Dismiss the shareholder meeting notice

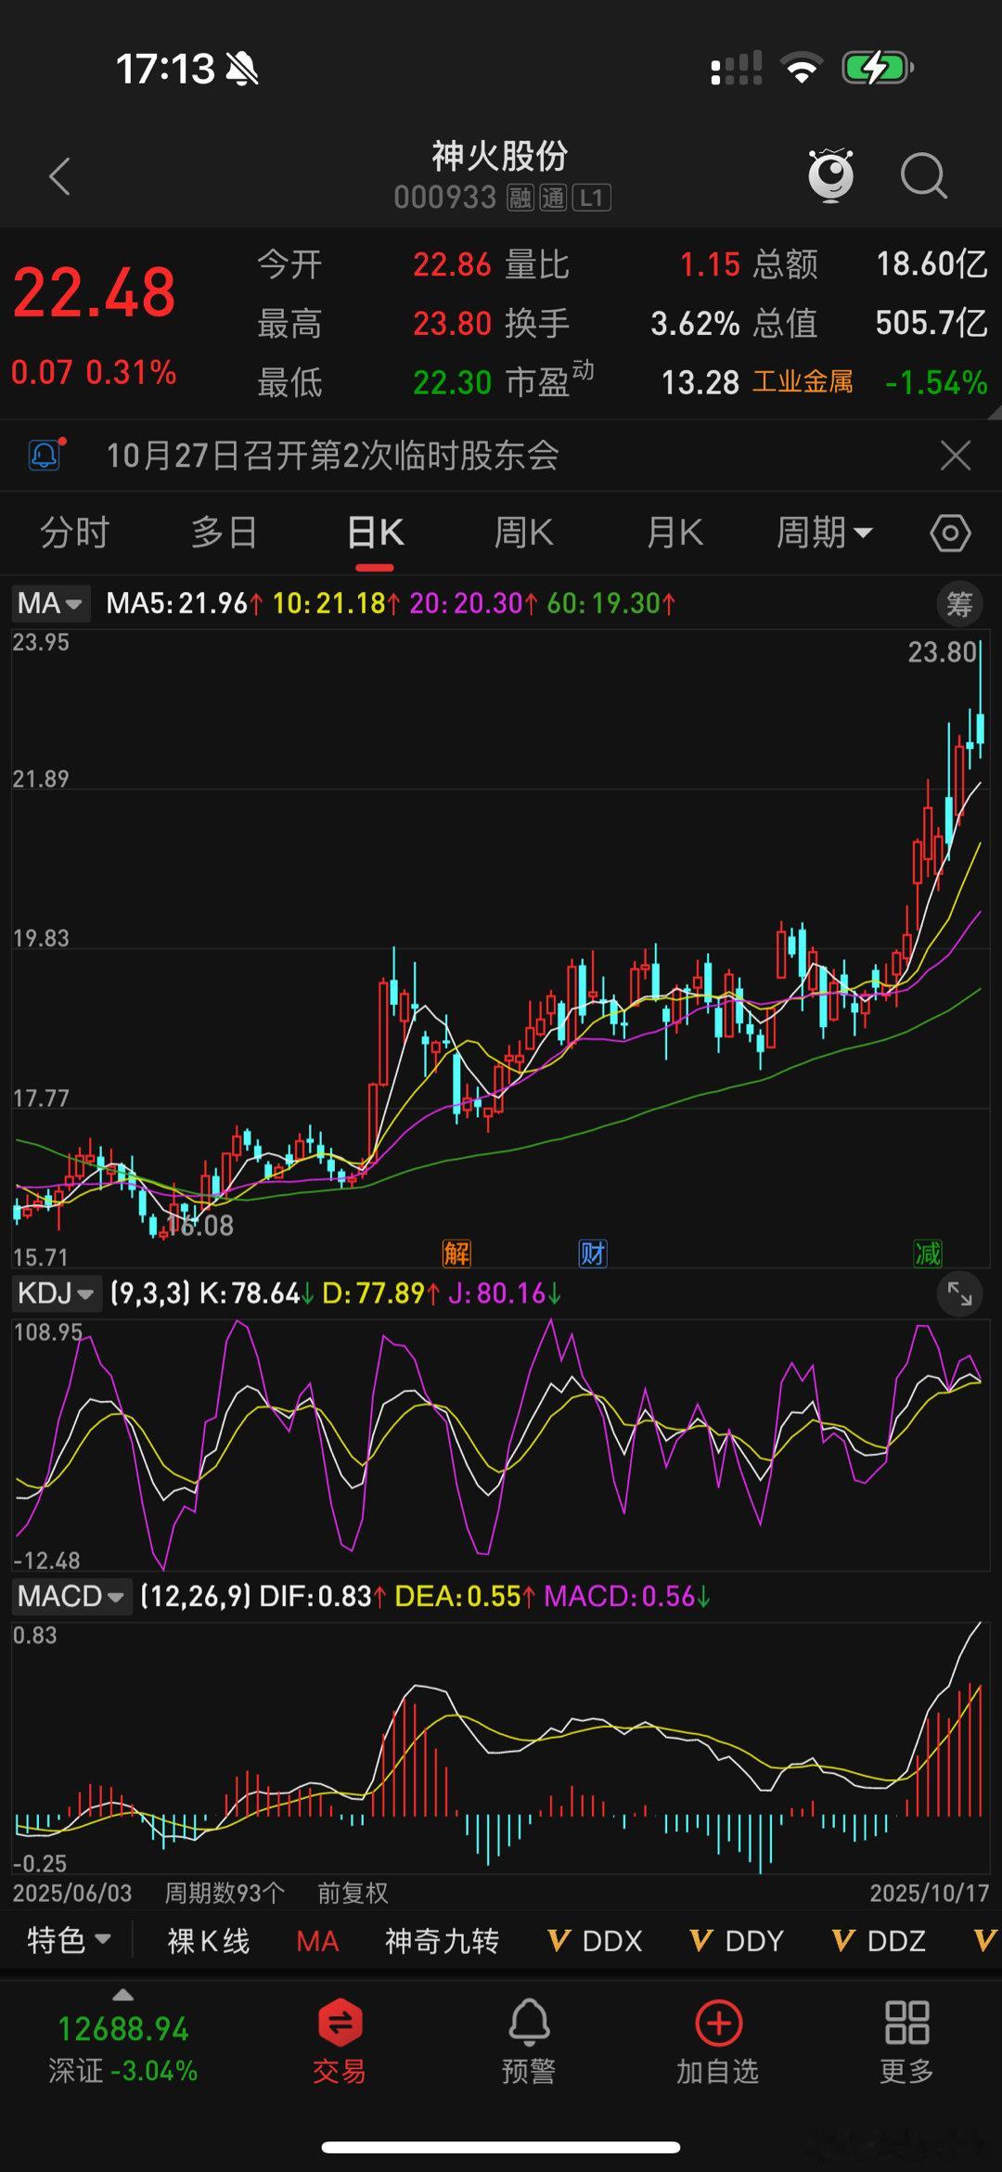[x=956, y=456]
